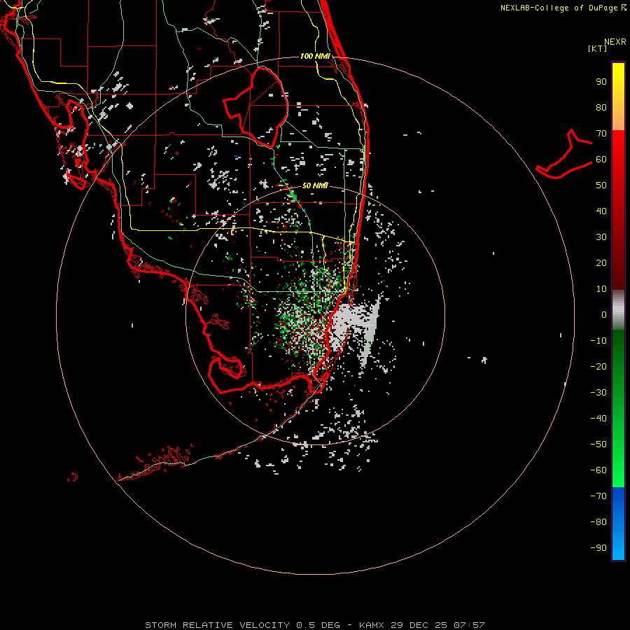Click the -90 knots scale label

point(598,547)
